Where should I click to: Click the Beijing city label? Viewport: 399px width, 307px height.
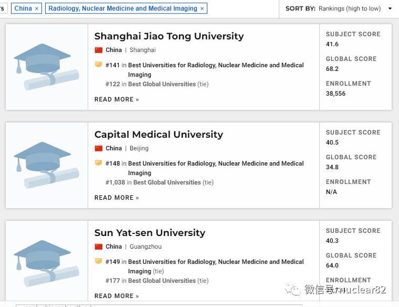pyautogui.click(x=139, y=148)
